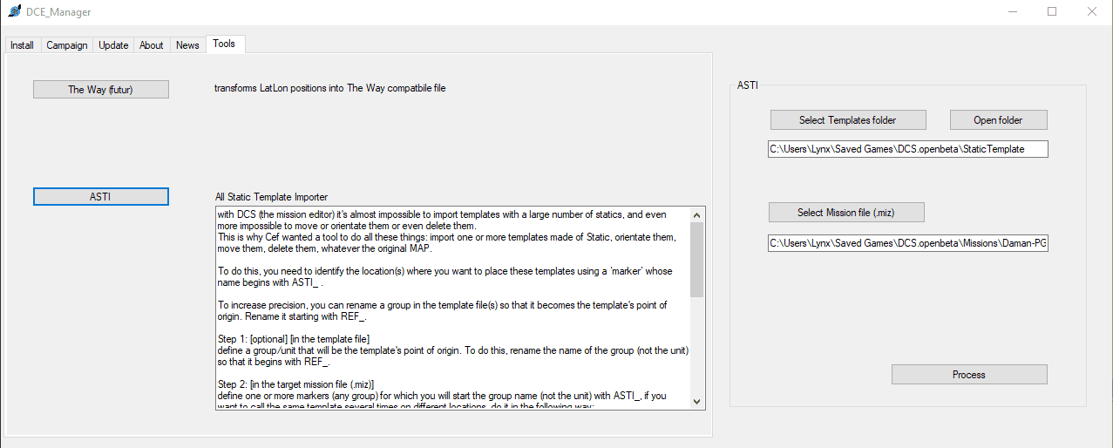1113x448 pixels.
Task: Click the DCE_Manager feather app icon
Action: click(x=14, y=11)
